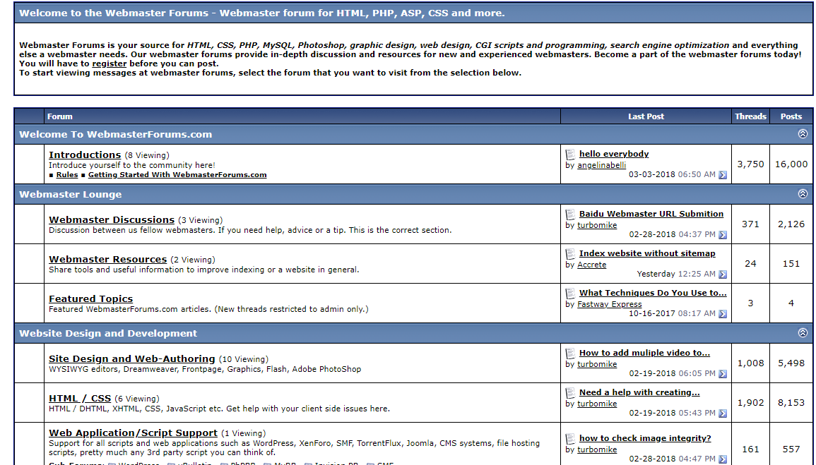Open the Introductions forum
This screenshot has height=465, width=816.
pyautogui.click(x=85, y=155)
